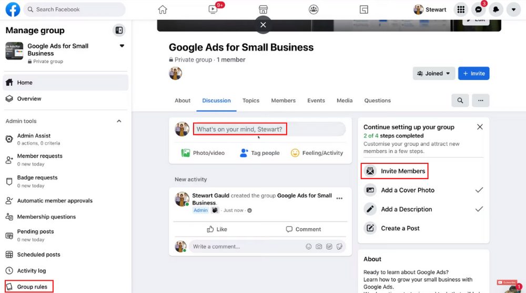This screenshot has width=526, height=293.
Task: Open Scheduled posts
Action: point(65,255)
